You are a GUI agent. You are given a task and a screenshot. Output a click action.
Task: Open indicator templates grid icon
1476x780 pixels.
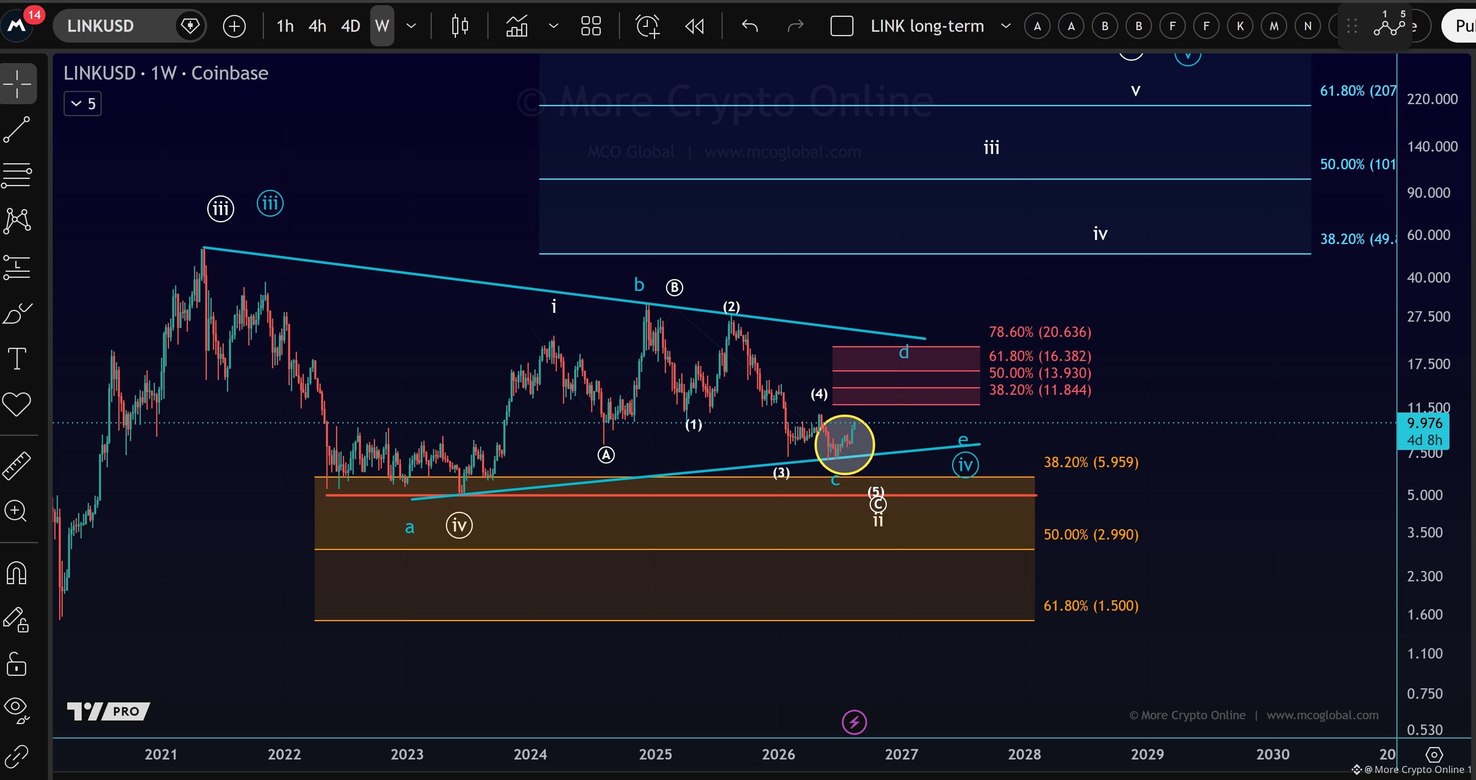(x=591, y=27)
